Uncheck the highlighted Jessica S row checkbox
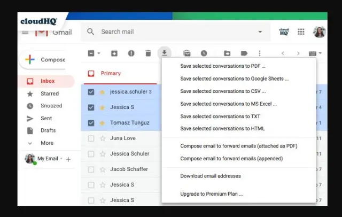The height and width of the screenshot is (217, 342). [91, 107]
